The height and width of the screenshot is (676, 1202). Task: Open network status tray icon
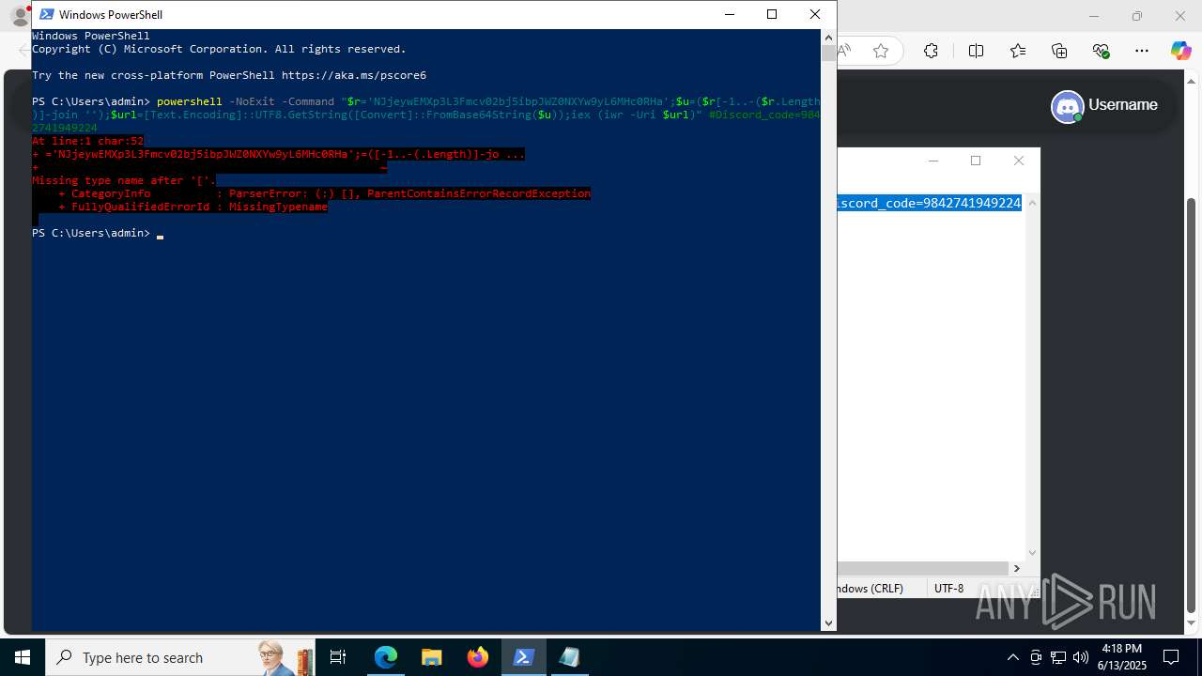coord(1058,657)
